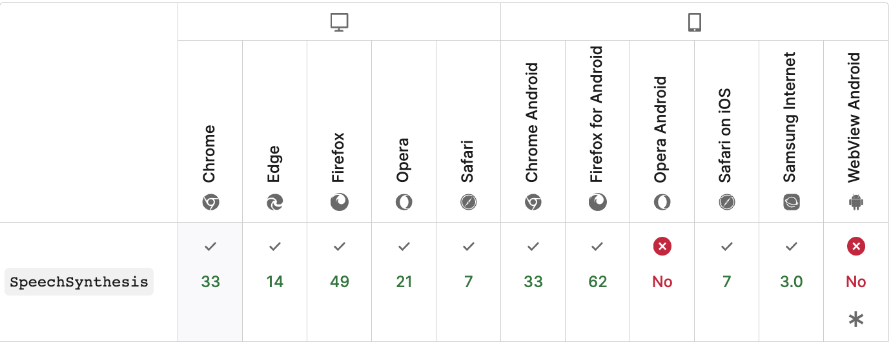The image size is (891, 342).
Task: Click the Samsung Internet browser logo
Action: [792, 203]
